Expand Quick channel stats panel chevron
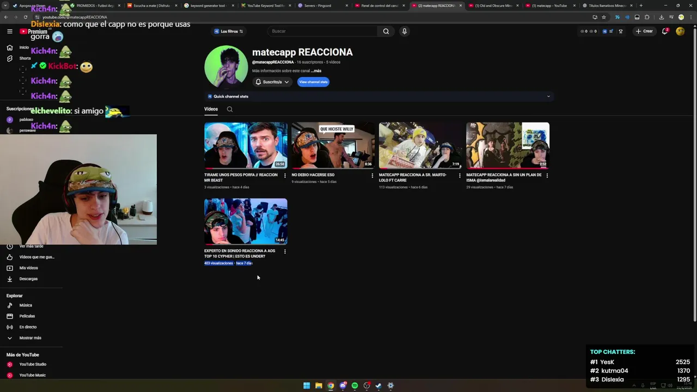Image resolution: width=697 pixels, height=392 pixels. pos(548,96)
